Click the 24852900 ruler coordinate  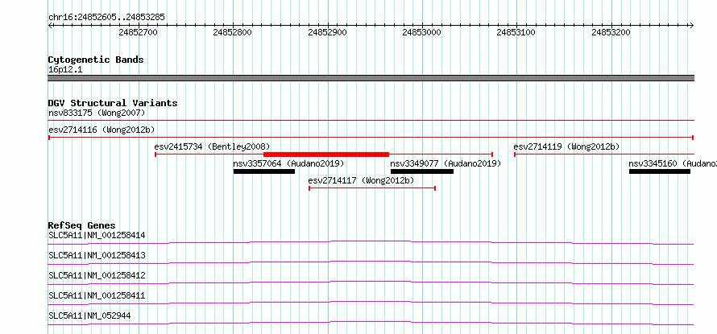(327, 32)
